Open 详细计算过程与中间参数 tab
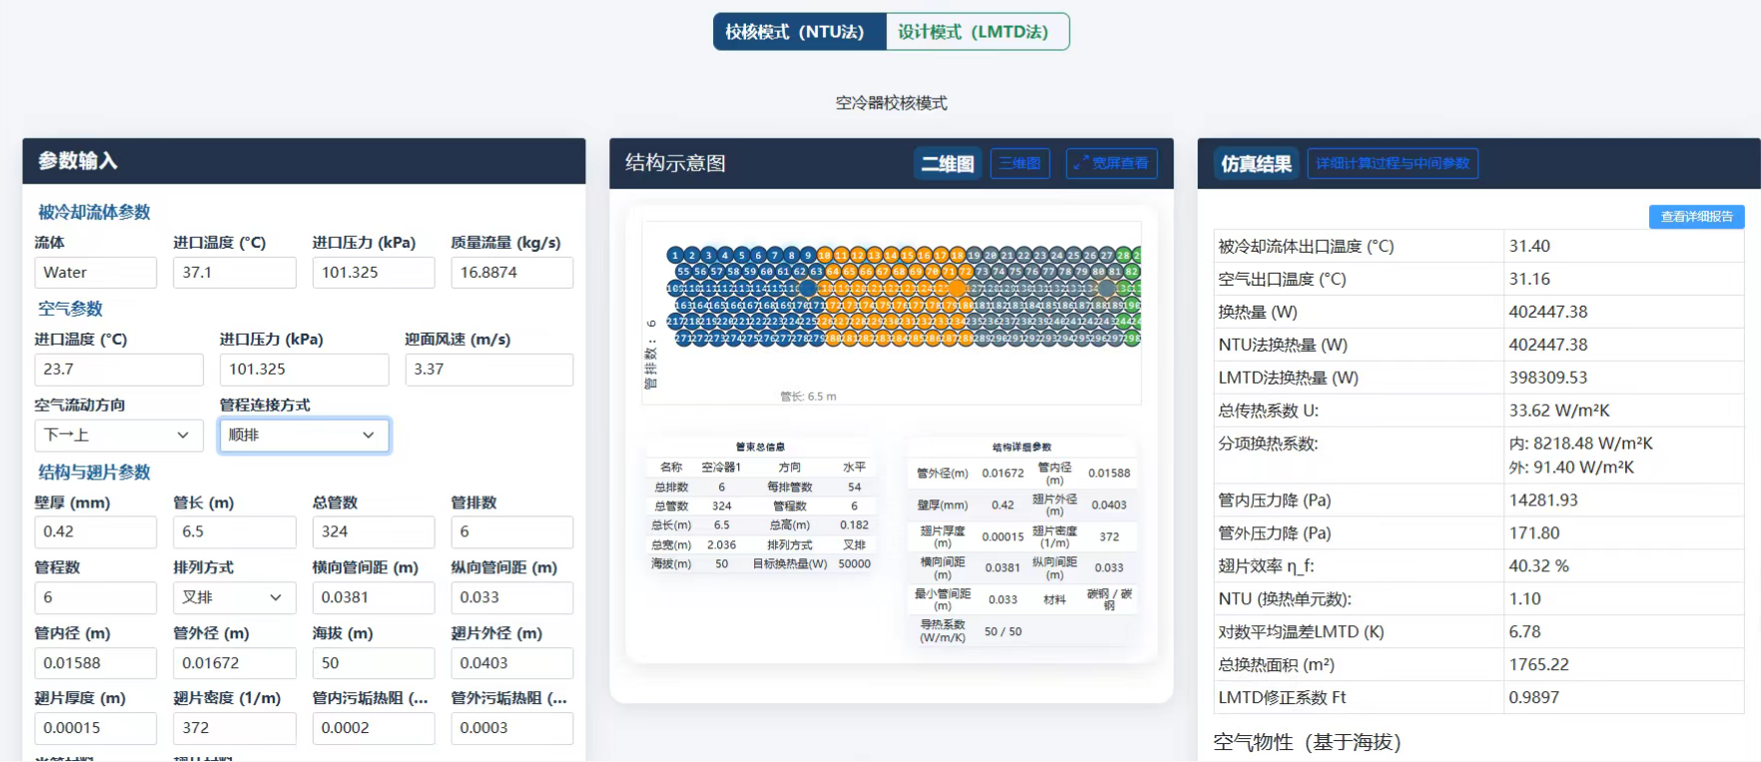 pos(1392,164)
